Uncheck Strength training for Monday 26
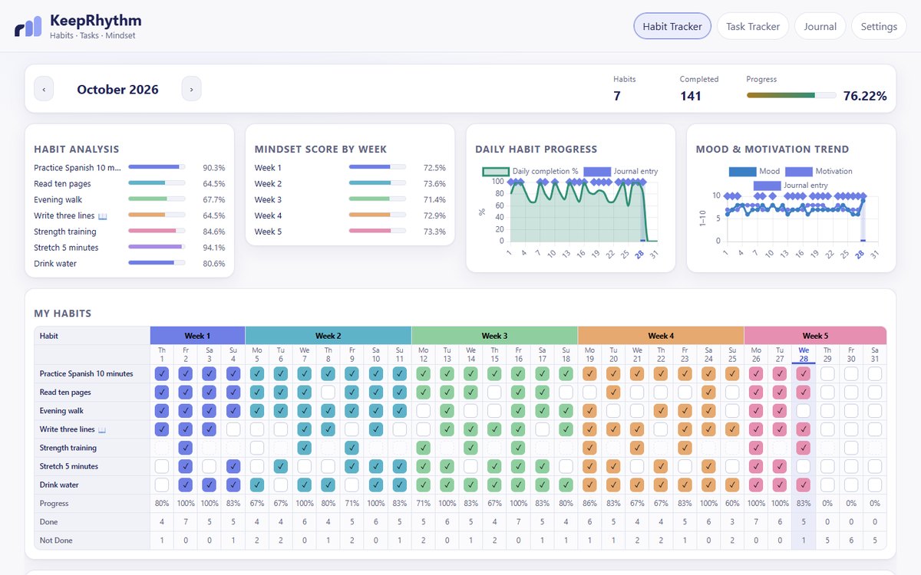This screenshot has width=921, height=575. [755, 448]
